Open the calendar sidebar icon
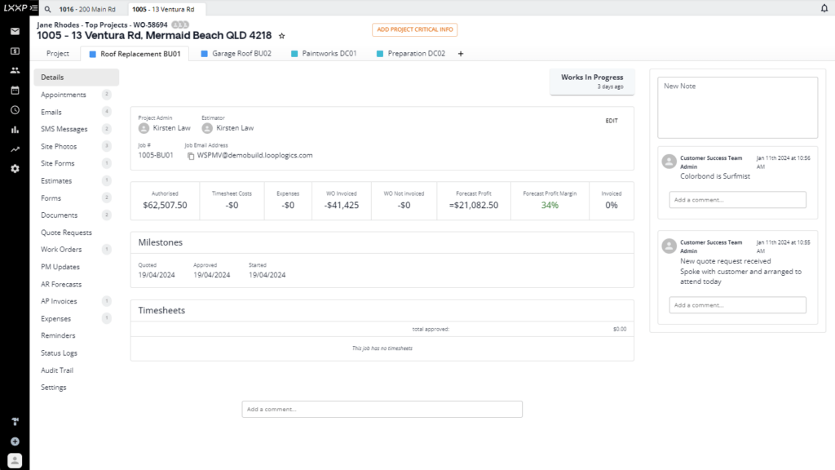Screen dimensions: 835x470 click(15, 90)
